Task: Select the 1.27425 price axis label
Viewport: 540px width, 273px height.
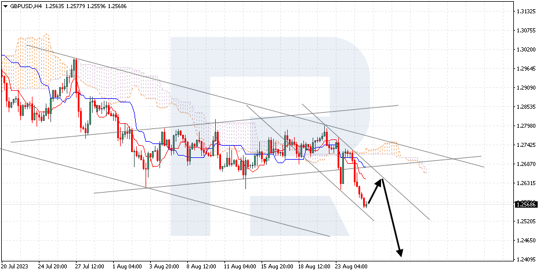Action: pos(525,145)
